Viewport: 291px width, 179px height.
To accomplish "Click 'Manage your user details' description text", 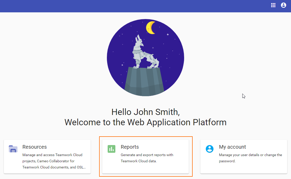I will [x=250, y=155].
